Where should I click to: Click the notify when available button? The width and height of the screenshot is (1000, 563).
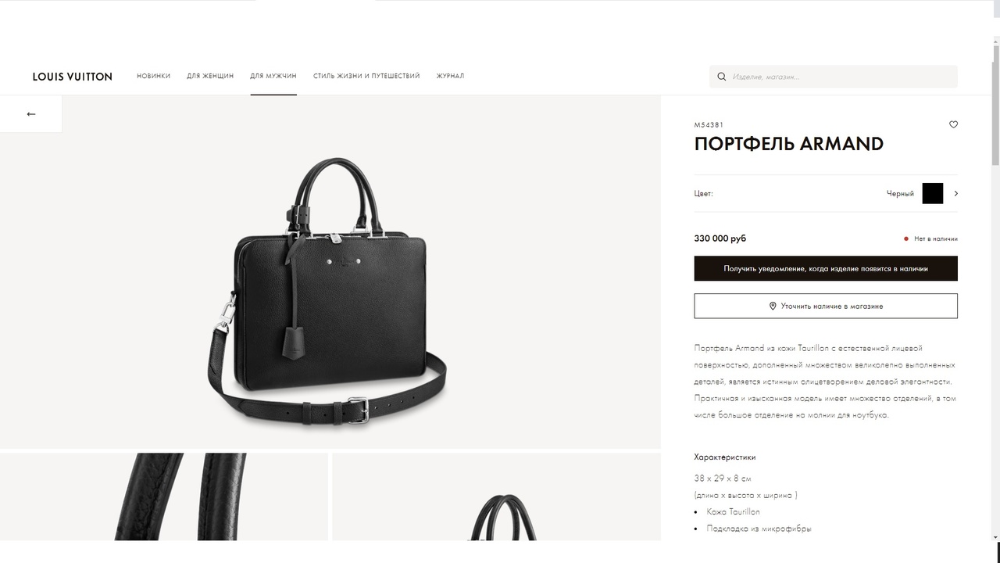826,268
